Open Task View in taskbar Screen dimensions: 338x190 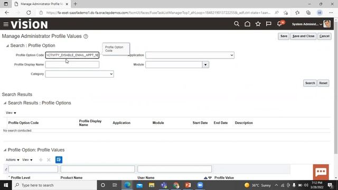[115, 185]
